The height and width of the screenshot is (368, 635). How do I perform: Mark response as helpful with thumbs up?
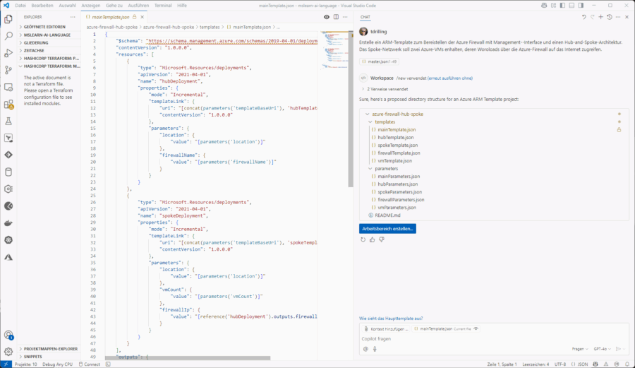pos(372,239)
